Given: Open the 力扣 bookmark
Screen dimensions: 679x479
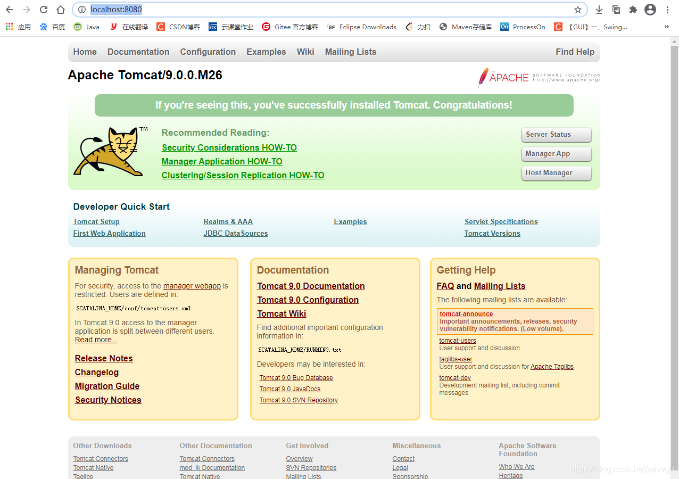Looking at the screenshot, I should tap(418, 27).
